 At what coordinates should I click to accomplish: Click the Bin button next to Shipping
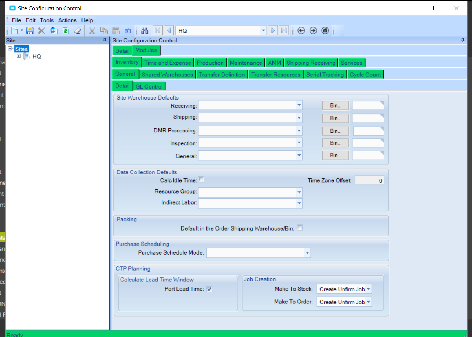[336, 118]
